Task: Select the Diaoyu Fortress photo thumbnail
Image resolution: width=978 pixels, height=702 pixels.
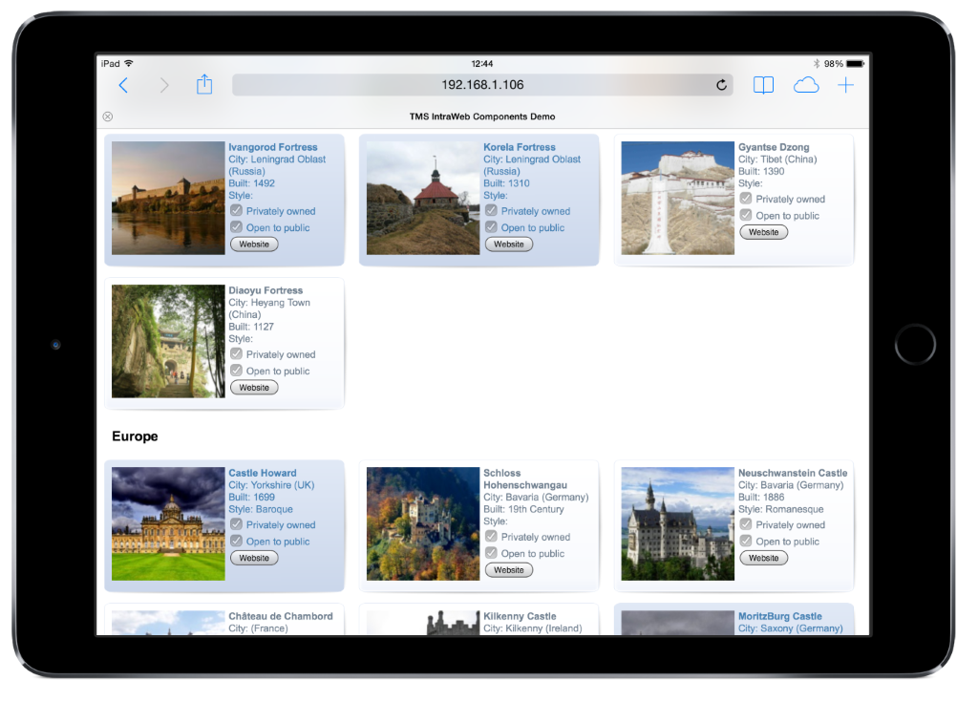Action: 168,341
